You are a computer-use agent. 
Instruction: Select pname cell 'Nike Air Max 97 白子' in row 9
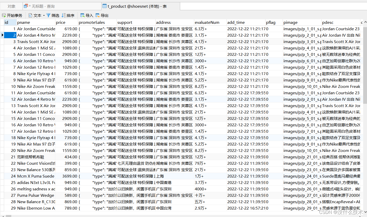coord(36,80)
